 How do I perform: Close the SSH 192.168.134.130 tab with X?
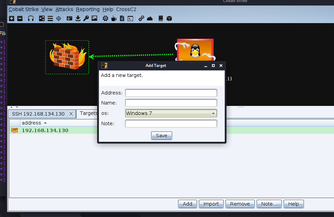[71, 114]
